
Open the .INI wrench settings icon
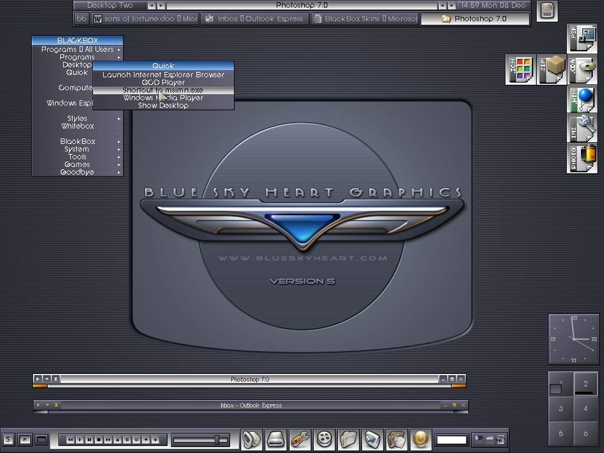click(582, 128)
